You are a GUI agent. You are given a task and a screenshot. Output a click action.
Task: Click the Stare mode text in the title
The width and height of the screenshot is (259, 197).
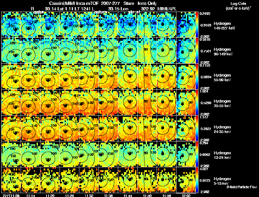coord(129,4)
